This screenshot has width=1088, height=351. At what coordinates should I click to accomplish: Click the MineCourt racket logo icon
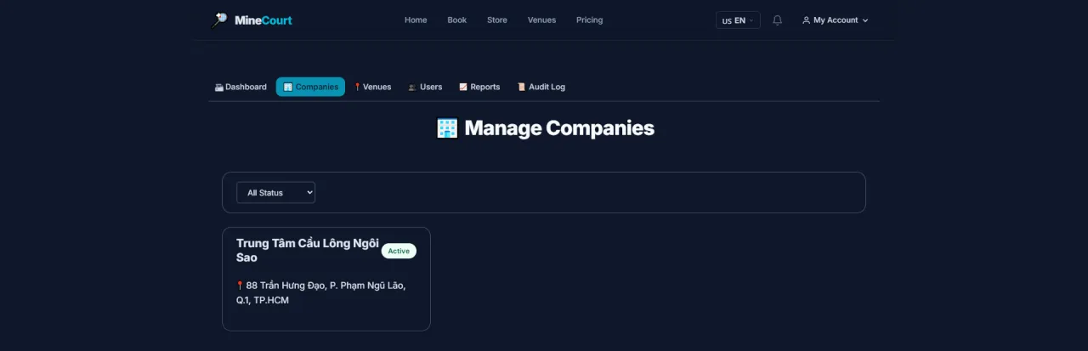pos(219,20)
